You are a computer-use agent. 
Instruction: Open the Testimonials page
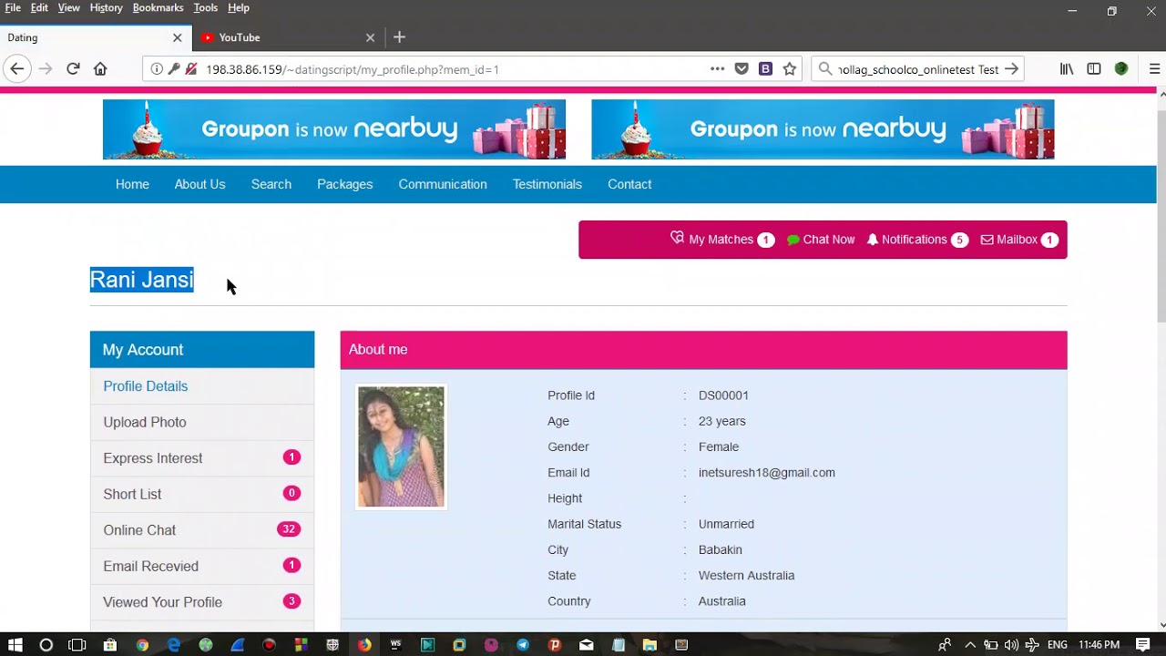coord(547,184)
